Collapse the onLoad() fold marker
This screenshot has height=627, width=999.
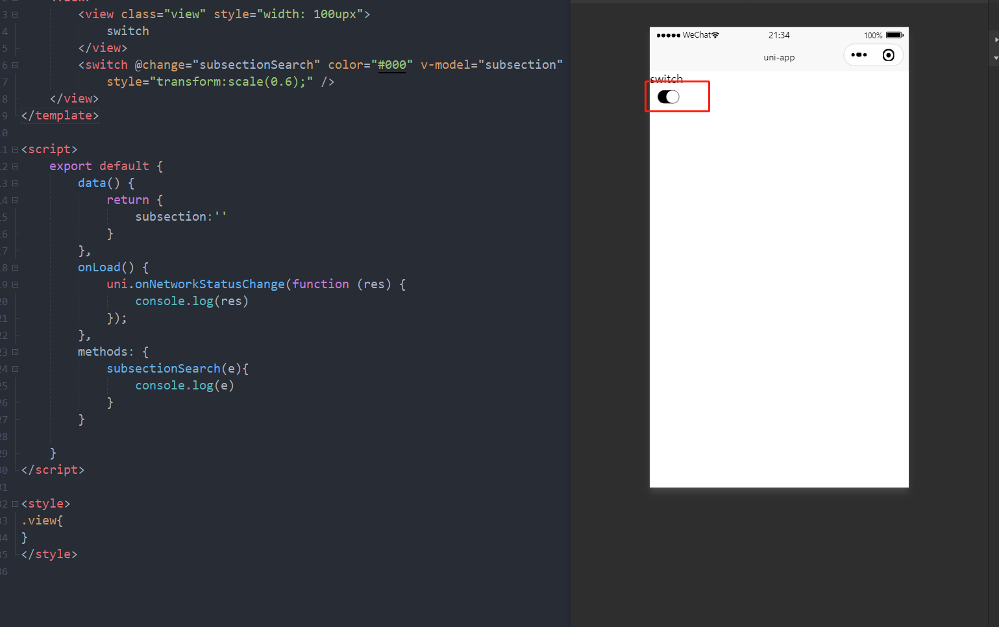click(15, 267)
